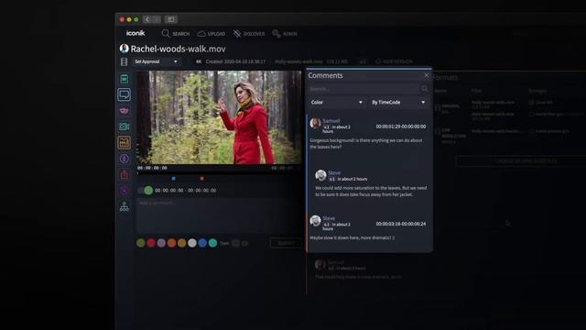The image size is (586, 330).
Task: Click the orange comment marker on timeline
Action: [201, 179]
